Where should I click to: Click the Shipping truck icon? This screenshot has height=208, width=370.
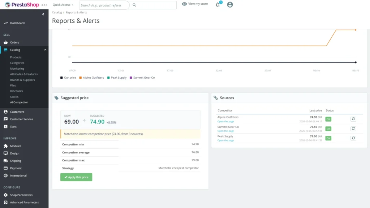(x=6, y=161)
